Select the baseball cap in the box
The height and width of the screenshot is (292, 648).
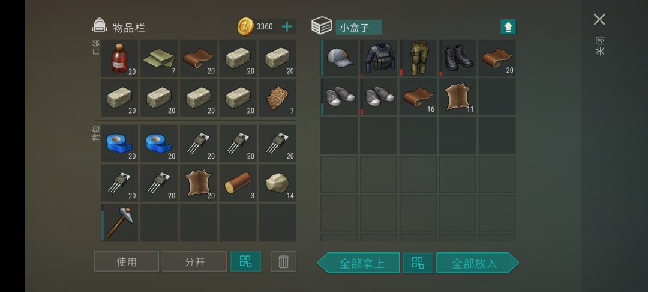coord(339,58)
